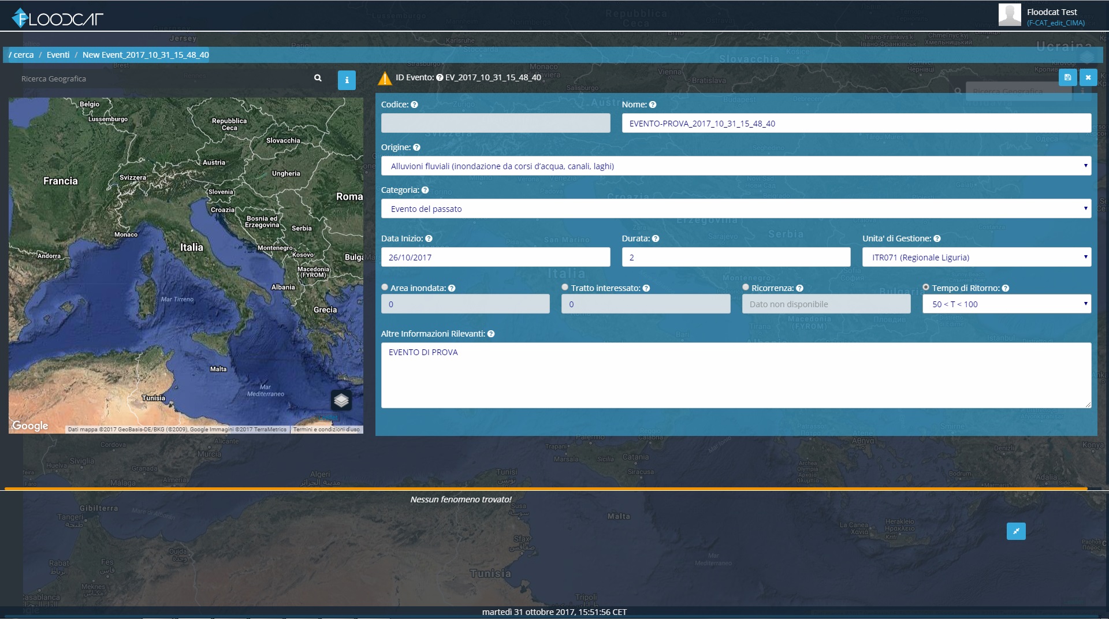Close the event form with X icon

[1088, 77]
